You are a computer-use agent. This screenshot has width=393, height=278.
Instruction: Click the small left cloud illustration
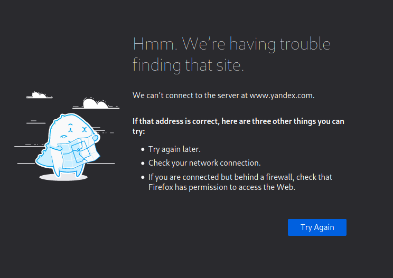pyautogui.click(x=39, y=95)
